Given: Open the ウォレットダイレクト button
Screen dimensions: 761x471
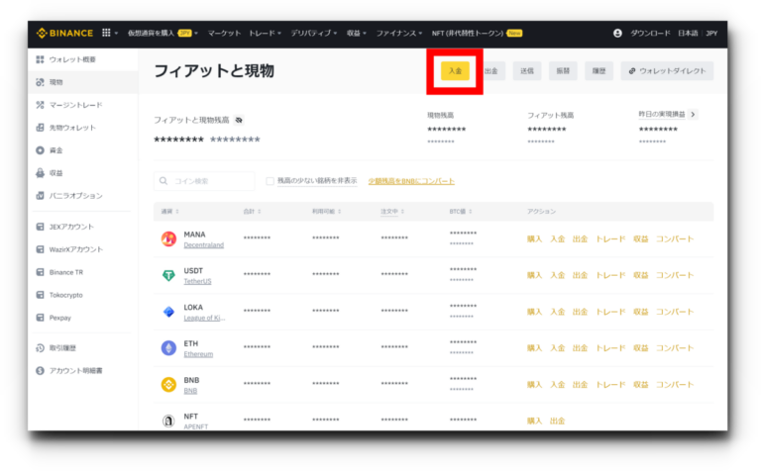Looking at the screenshot, I should tap(667, 71).
